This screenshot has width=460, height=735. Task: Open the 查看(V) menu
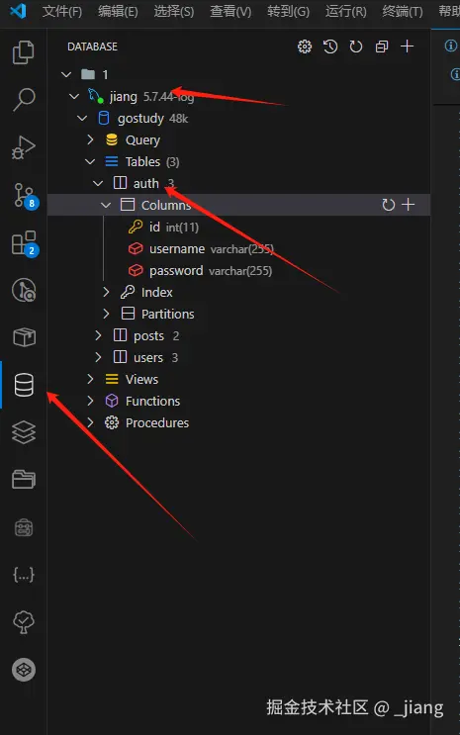pos(230,11)
